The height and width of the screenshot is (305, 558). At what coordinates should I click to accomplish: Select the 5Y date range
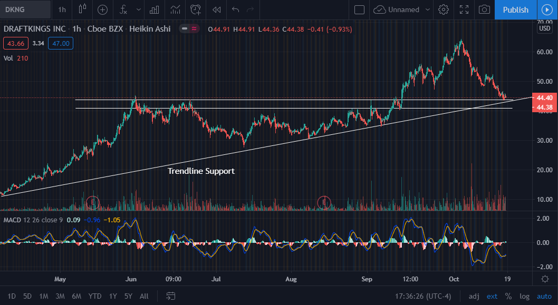(129, 296)
